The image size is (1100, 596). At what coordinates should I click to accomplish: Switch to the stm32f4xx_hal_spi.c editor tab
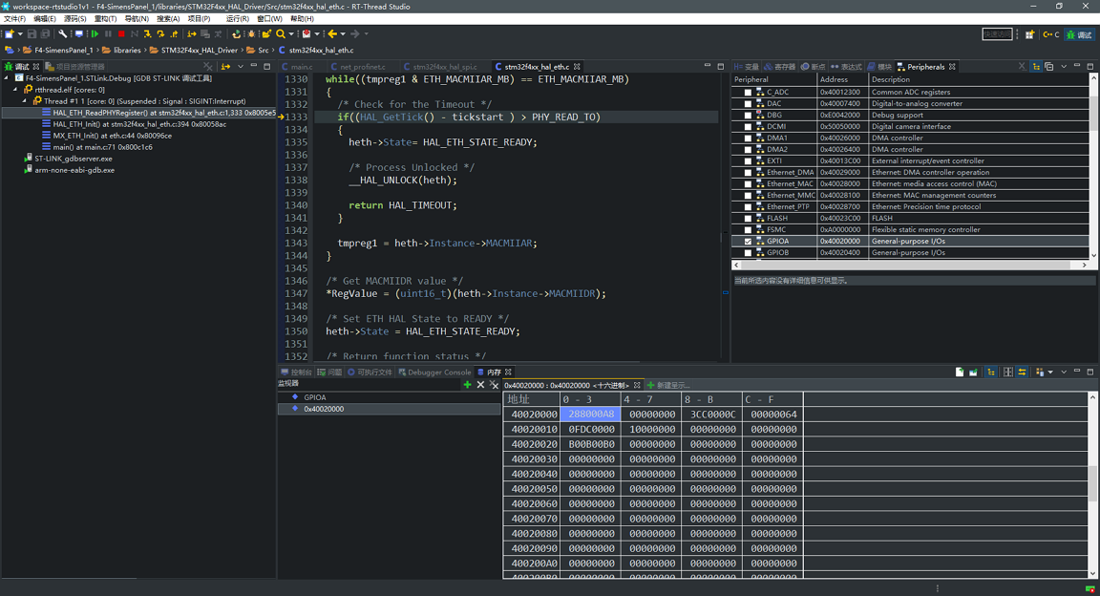[x=440, y=67]
